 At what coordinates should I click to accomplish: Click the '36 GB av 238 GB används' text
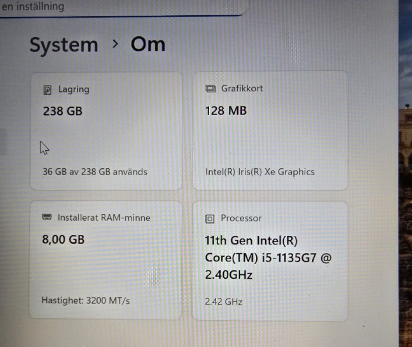click(x=95, y=172)
